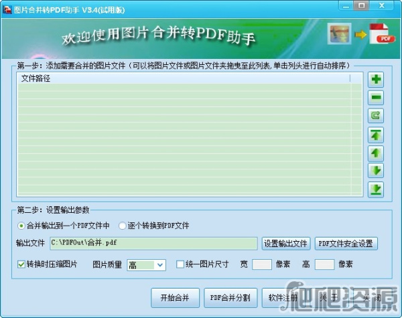Click the 关于 button
This screenshot has width=402, height=318.
coord(329,298)
